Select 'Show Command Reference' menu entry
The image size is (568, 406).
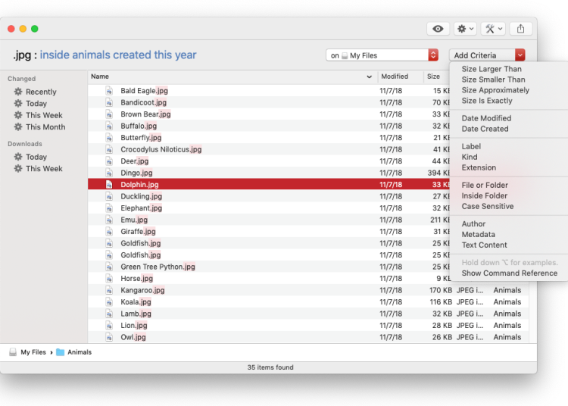tap(509, 273)
